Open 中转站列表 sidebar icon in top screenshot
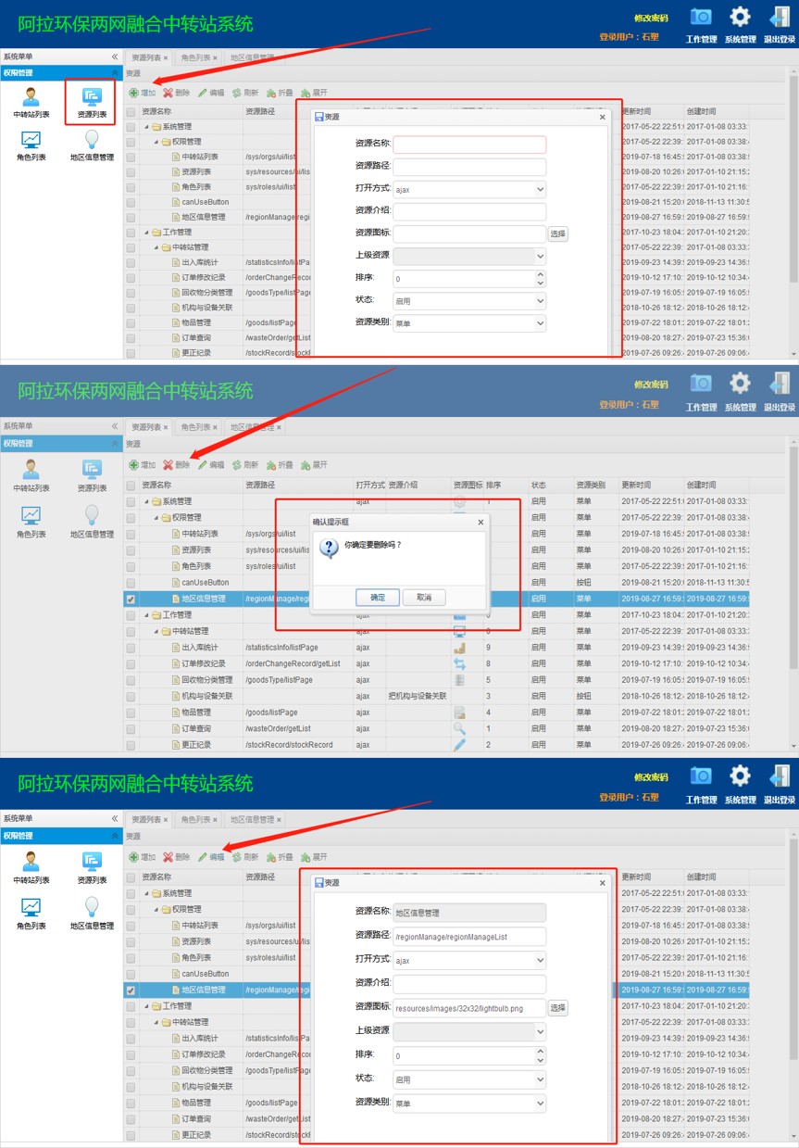 31,97
